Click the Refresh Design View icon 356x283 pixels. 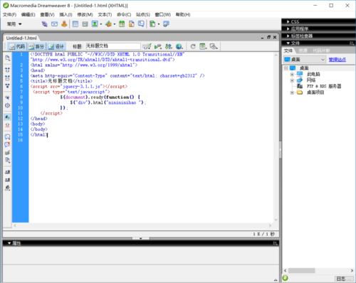point(193,46)
